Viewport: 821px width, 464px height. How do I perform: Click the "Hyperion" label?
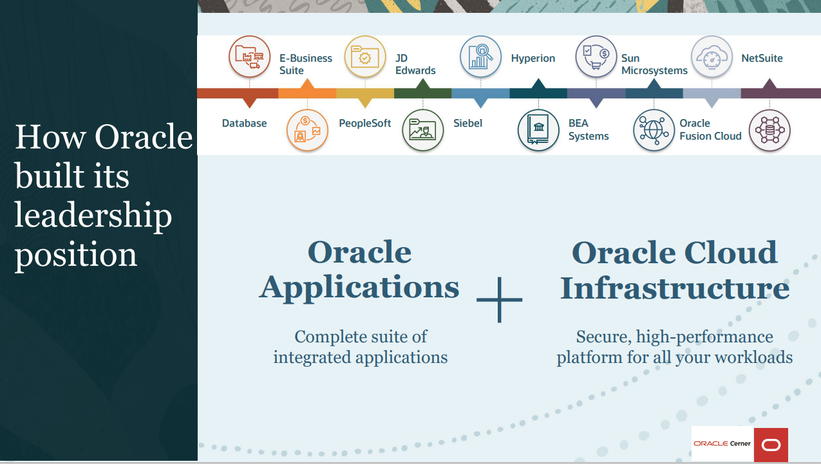coord(533,59)
